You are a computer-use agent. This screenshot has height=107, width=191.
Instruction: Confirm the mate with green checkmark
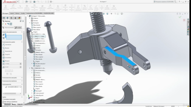pos(3,24)
